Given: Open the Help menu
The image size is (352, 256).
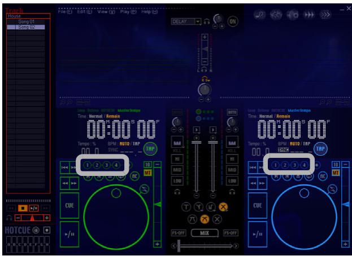Looking at the screenshot, I should point(150,12).
